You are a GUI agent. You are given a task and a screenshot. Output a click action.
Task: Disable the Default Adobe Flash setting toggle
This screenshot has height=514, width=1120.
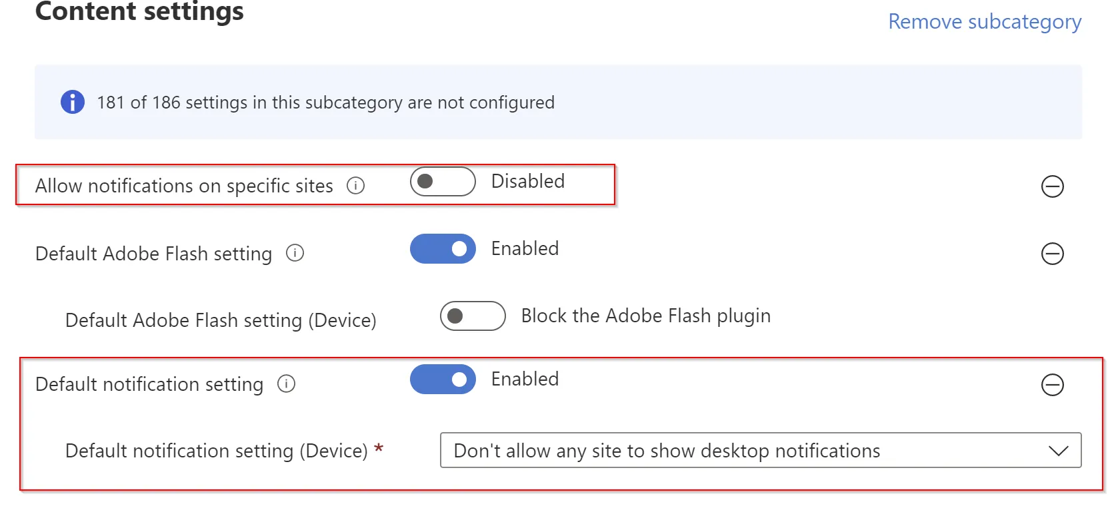(443, 248)
